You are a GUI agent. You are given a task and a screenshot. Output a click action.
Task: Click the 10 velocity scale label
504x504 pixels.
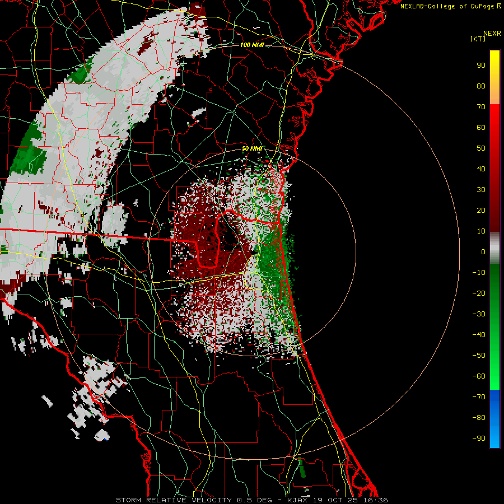coord(481,231)
